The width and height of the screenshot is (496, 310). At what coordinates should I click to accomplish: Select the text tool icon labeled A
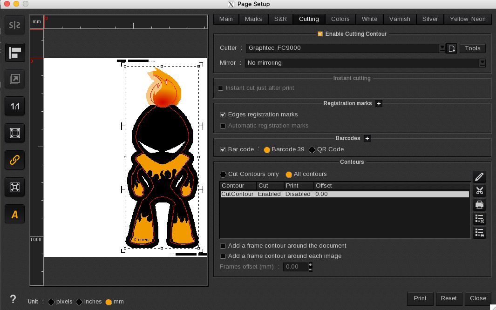coord(14,214)
